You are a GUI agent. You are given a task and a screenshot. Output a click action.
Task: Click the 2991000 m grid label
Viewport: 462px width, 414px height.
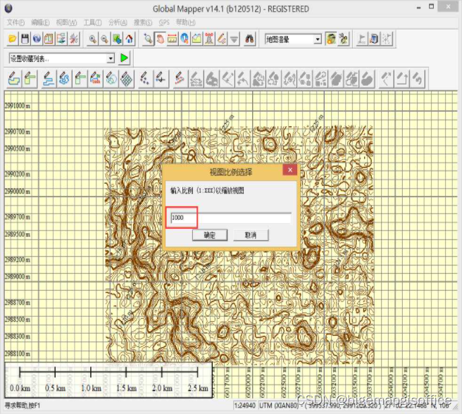point(18,106)
